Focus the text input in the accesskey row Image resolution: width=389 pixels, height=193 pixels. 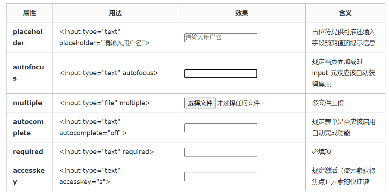click(x=221, y=176)
